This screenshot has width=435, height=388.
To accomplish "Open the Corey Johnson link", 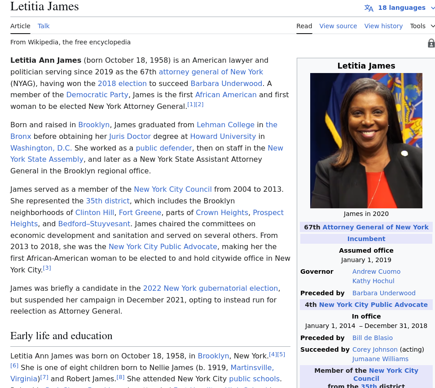I will point(375,350).
